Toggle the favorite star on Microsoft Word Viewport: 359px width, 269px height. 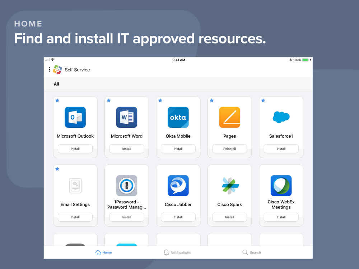[x=109, y=100]
